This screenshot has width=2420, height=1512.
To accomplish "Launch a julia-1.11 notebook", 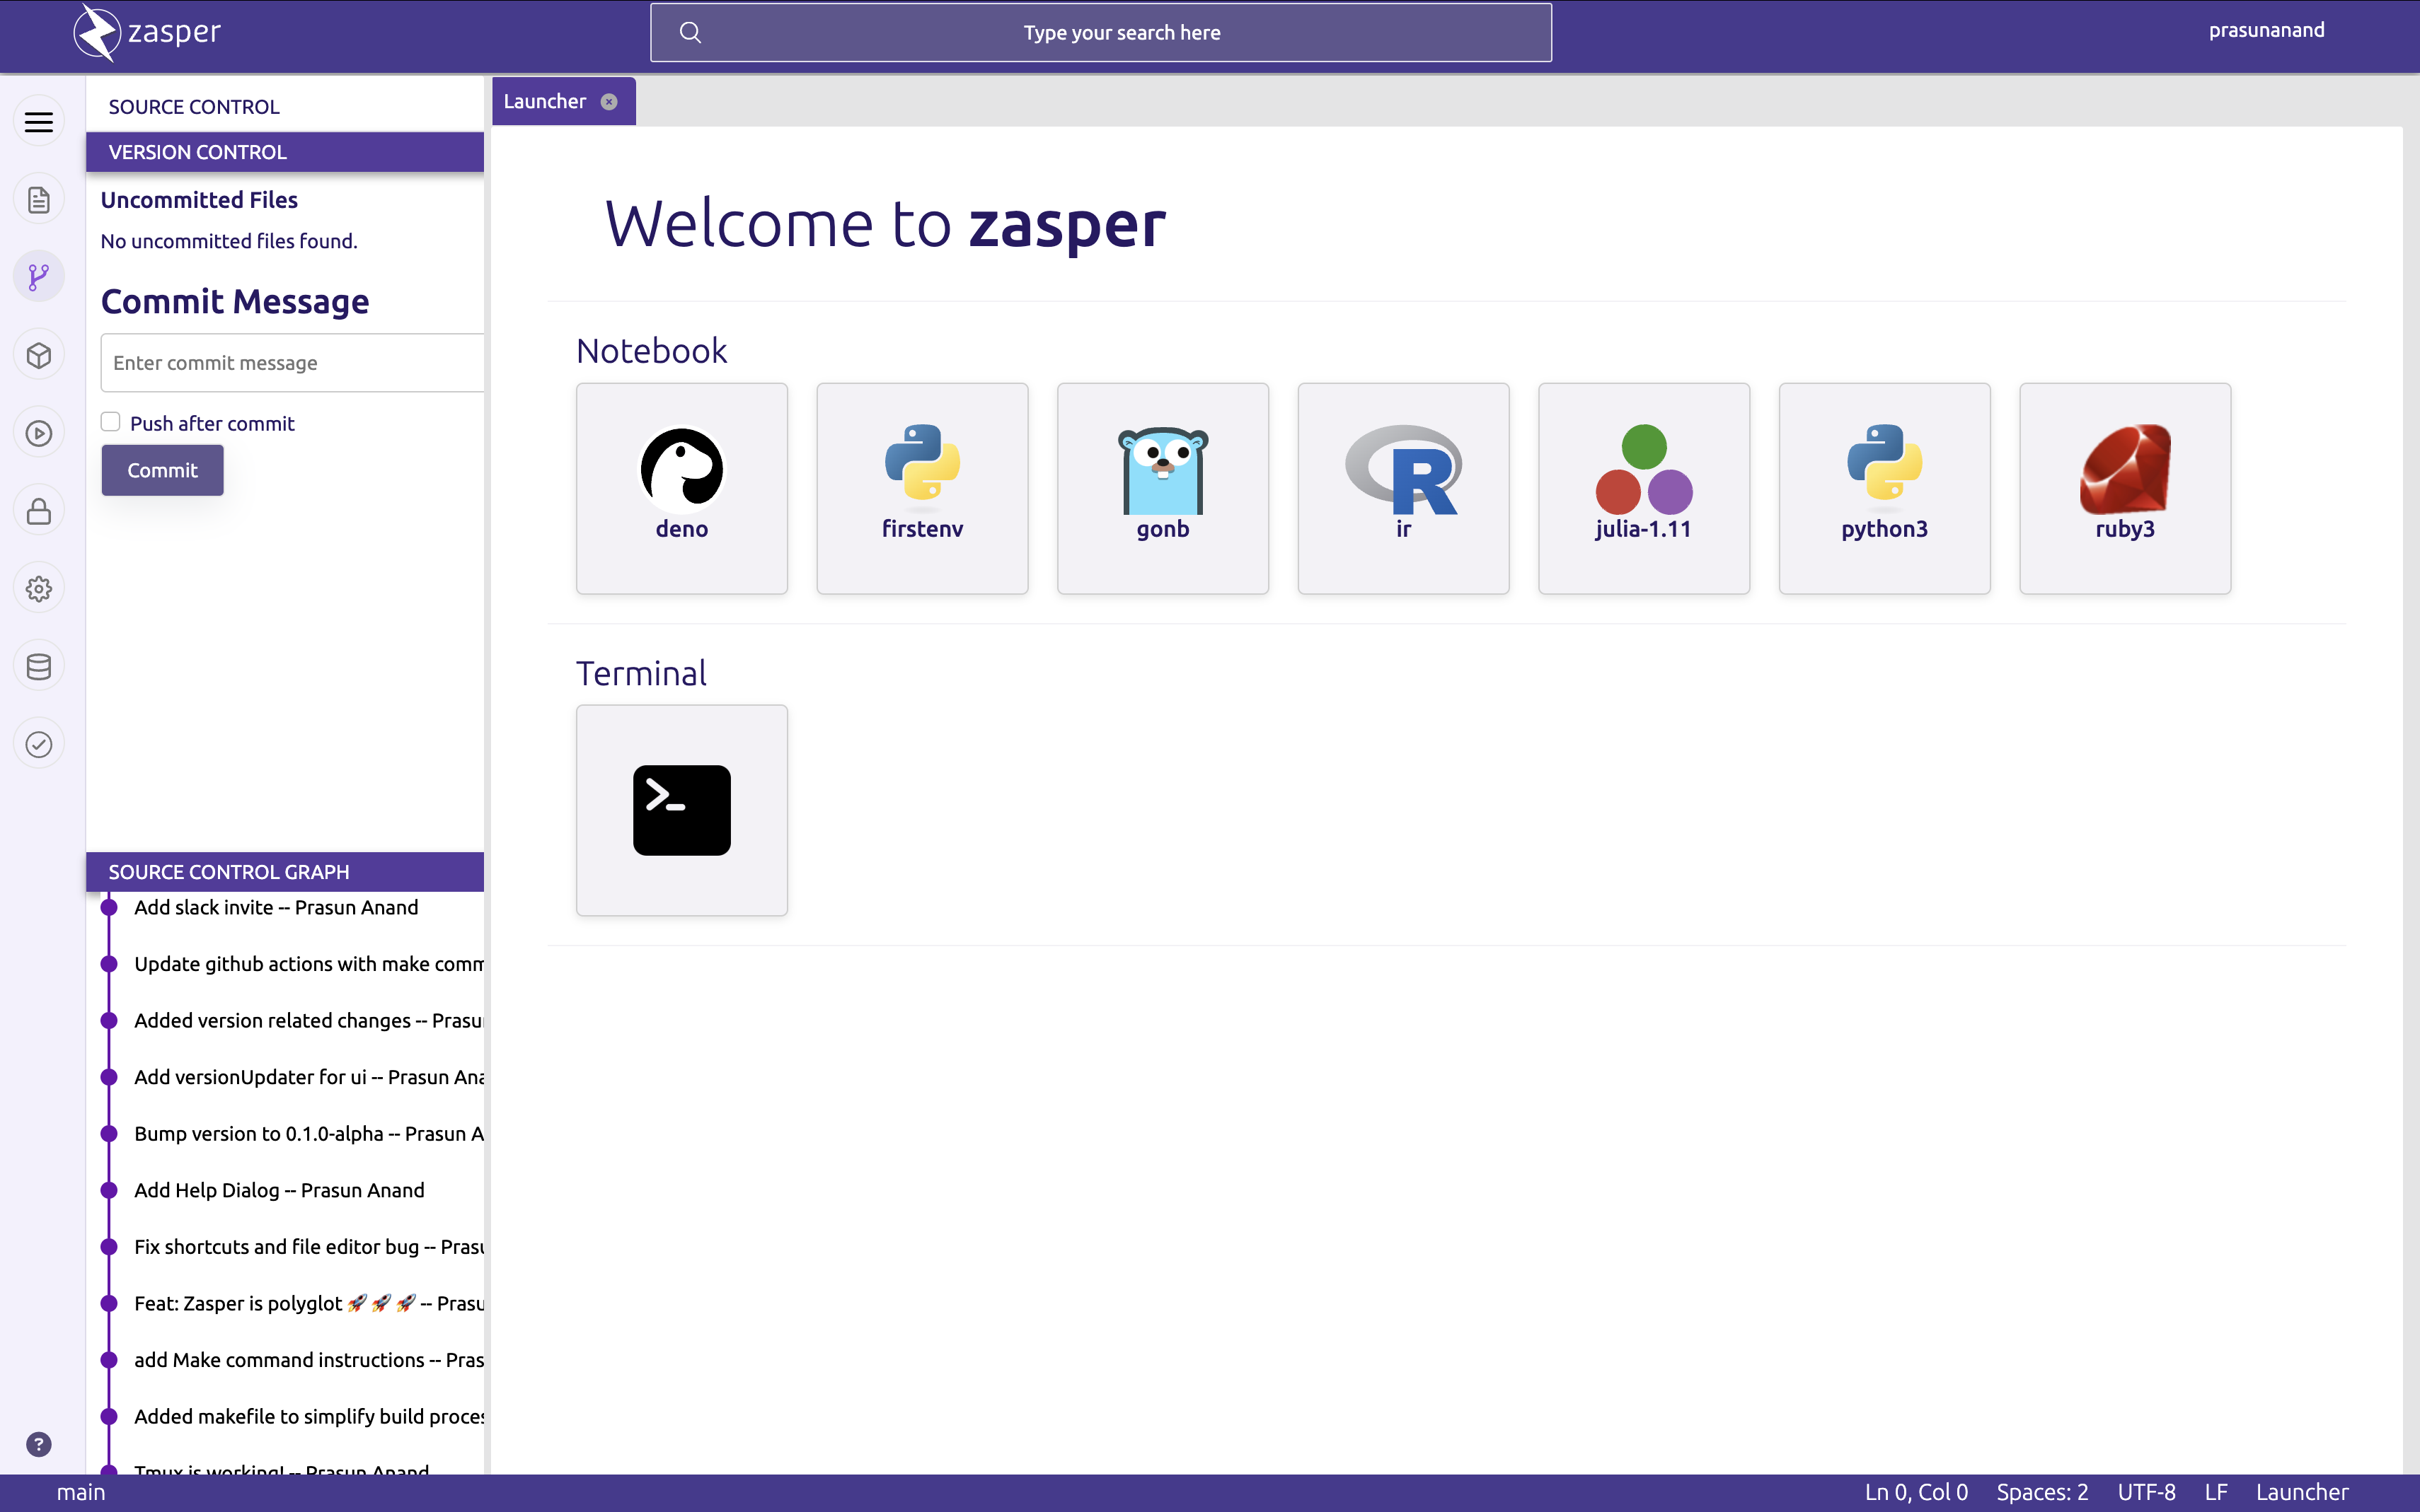I will click(x=1644, y=488).
